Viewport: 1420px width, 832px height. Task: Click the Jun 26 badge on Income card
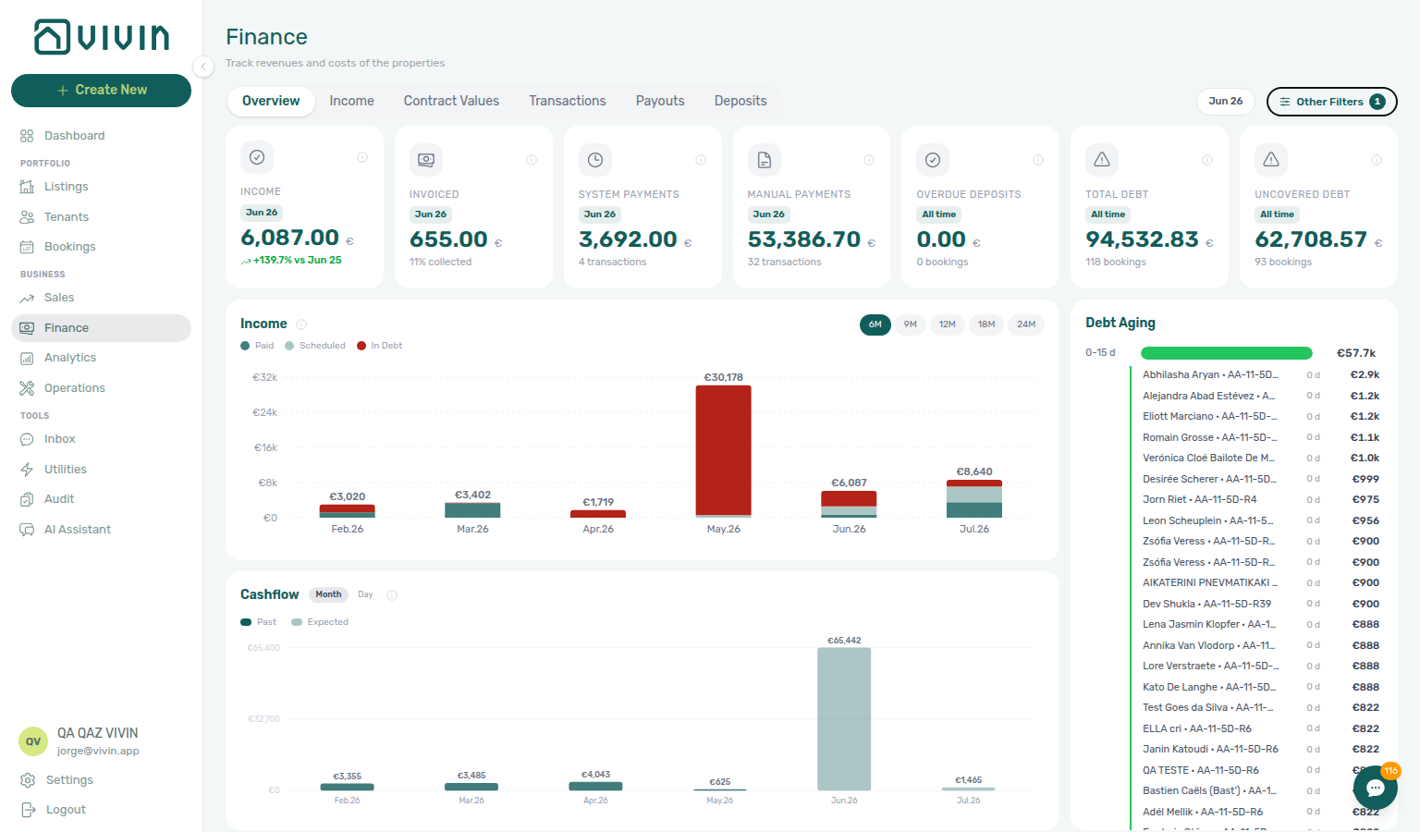pyautogui.click(x=262, y=213)
